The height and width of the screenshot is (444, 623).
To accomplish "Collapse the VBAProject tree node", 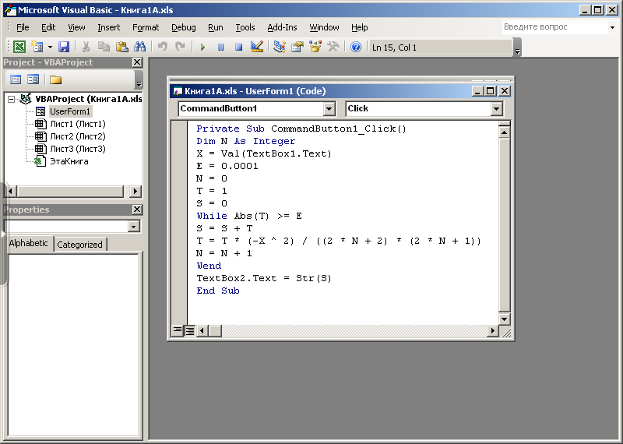I will pyautogui.click(x=12, y=99).
